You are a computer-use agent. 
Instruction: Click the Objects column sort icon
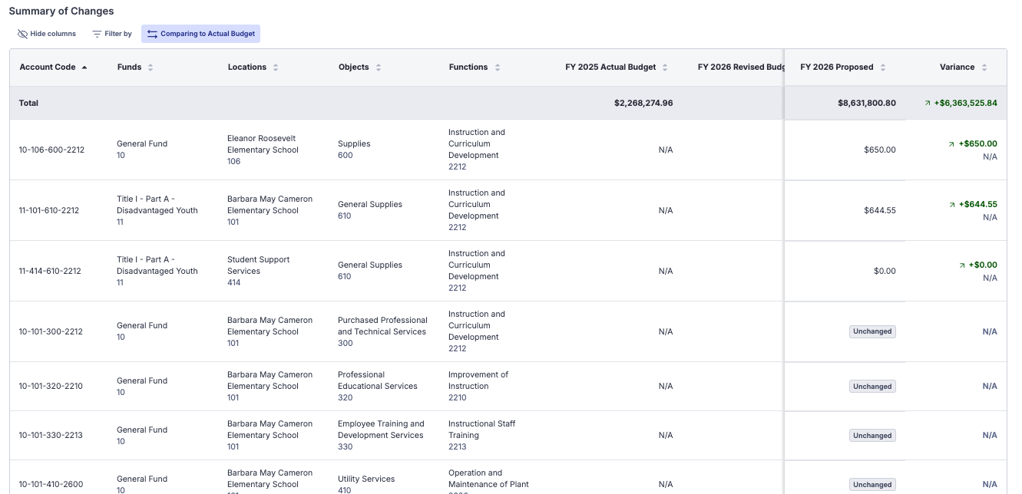point(379,68)
